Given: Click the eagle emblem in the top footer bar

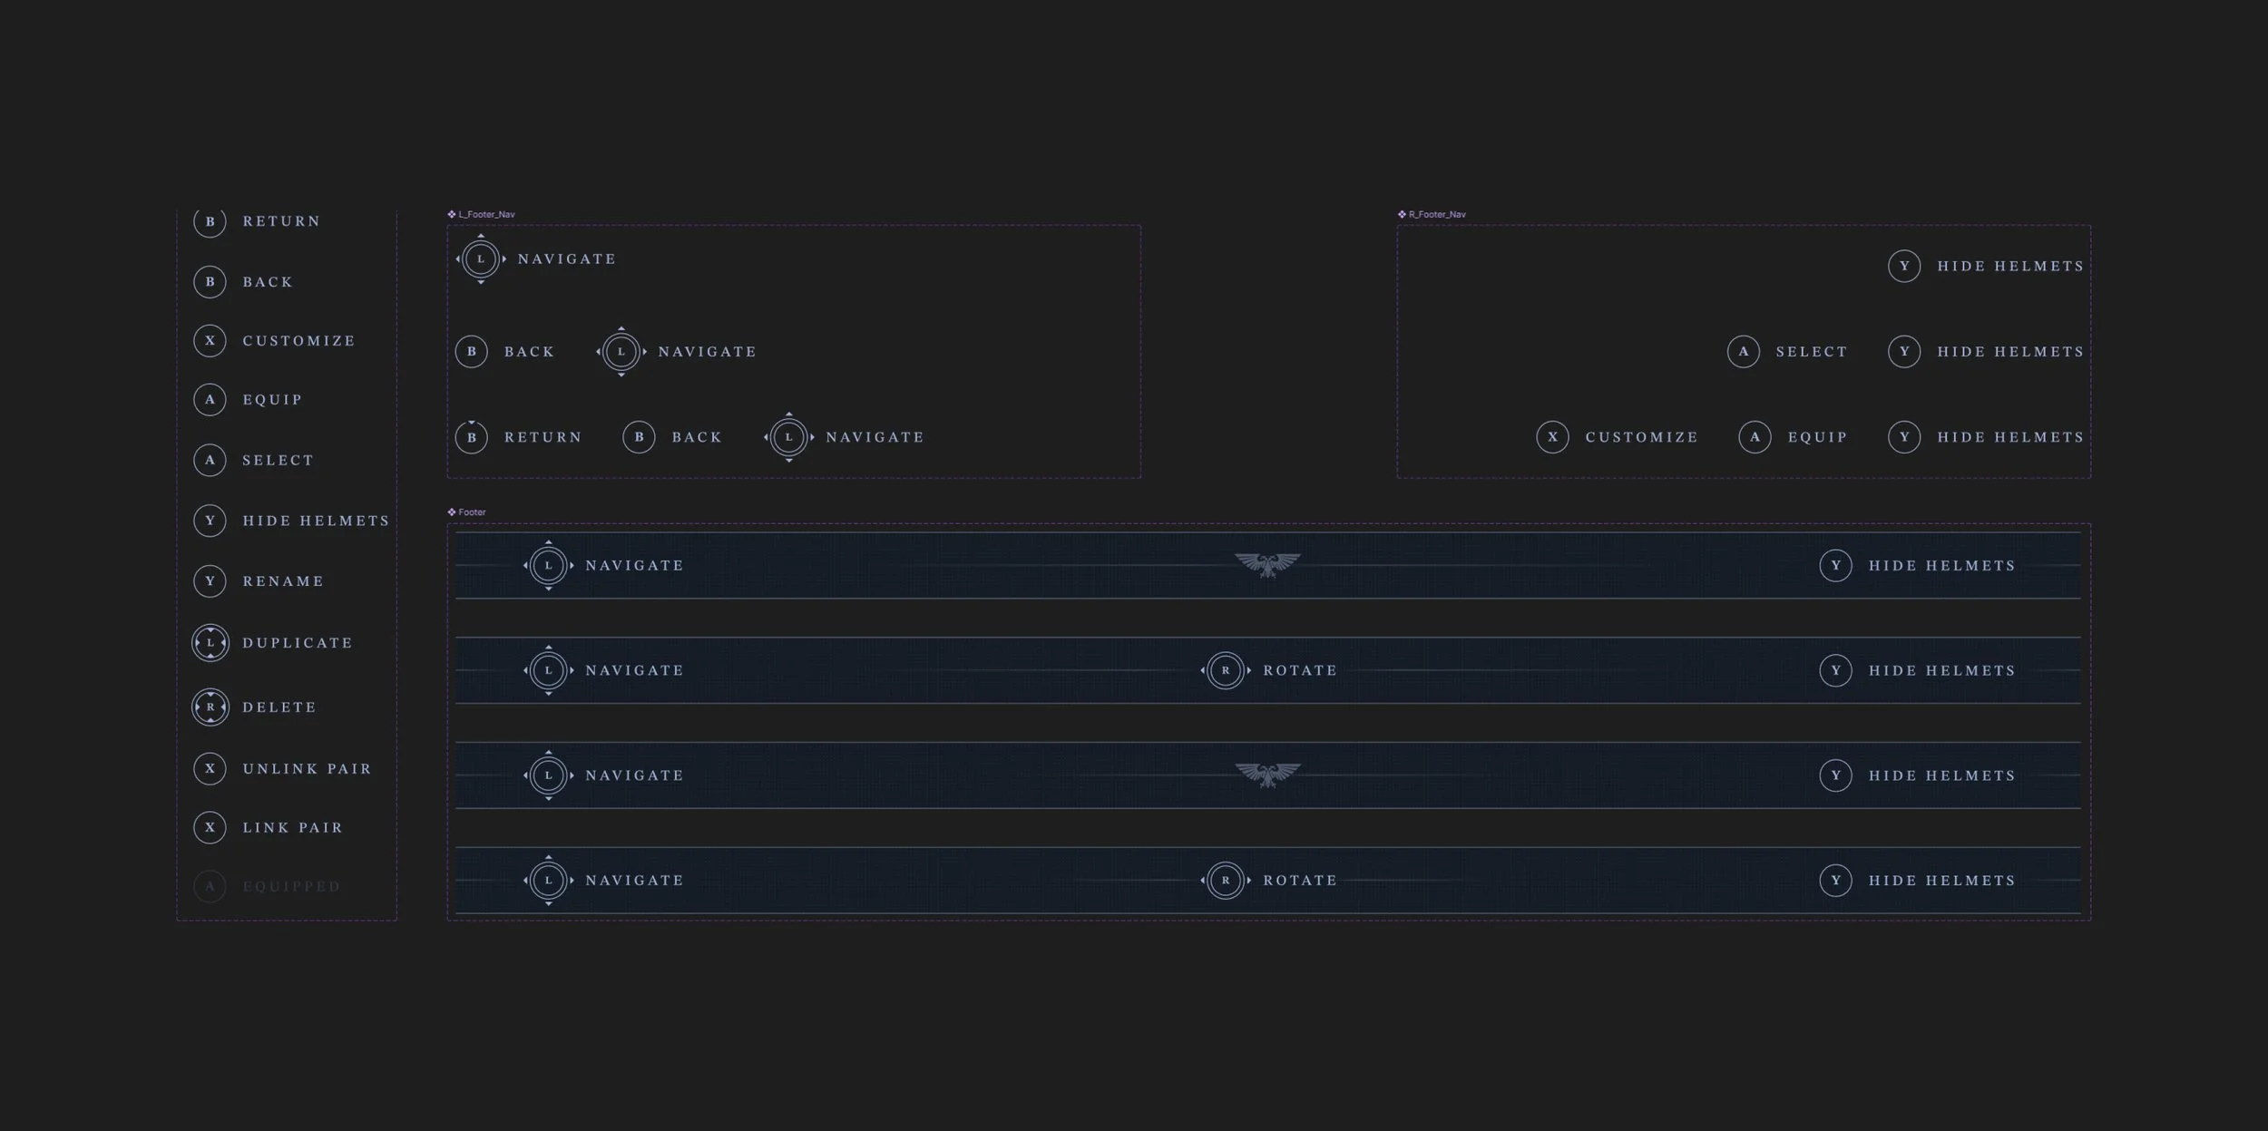Looking at the screenshot, I should (1267, 565).
